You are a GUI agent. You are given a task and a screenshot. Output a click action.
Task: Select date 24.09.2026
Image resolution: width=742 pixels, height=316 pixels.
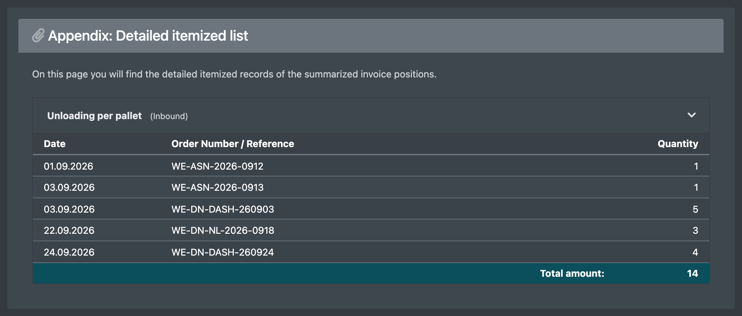pos(69,252)
